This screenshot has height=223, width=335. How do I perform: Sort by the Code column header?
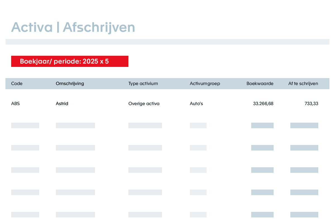[x=17, y=84]
